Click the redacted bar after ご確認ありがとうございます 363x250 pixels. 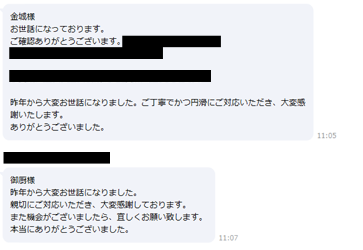point(172,41)
